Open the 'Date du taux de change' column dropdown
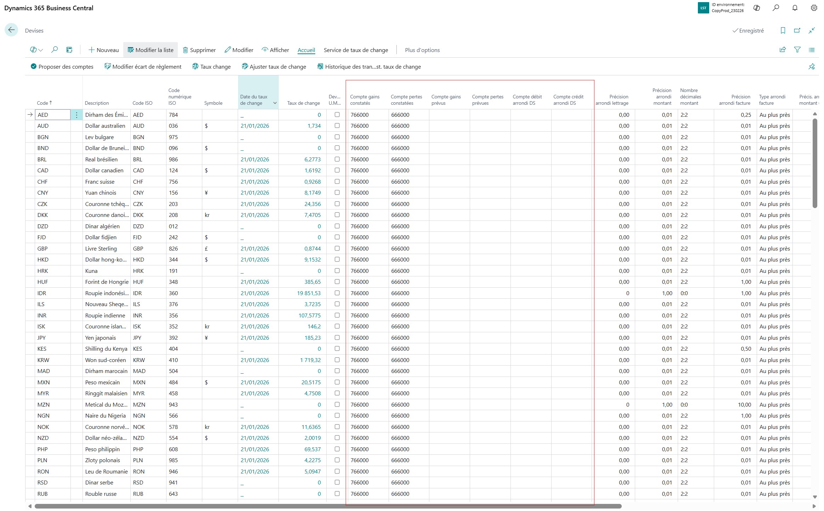The height and width of the screenshot is (511, 824). (x=274, y=103)
